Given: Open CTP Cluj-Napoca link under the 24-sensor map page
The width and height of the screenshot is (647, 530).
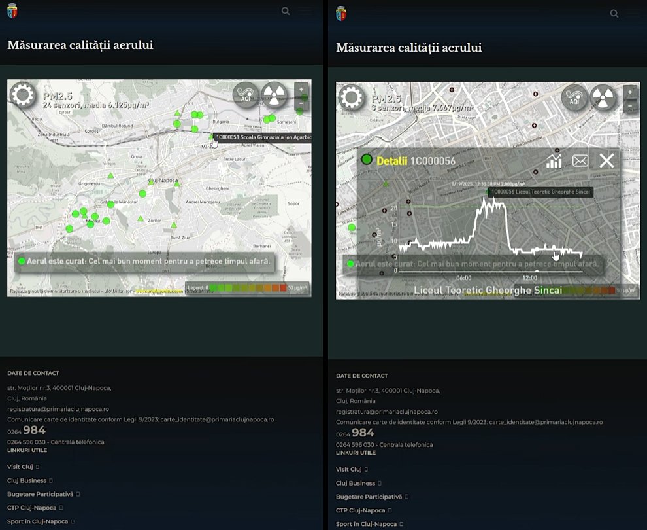Looking at the screenshot, I should click(x=32, y=507).
